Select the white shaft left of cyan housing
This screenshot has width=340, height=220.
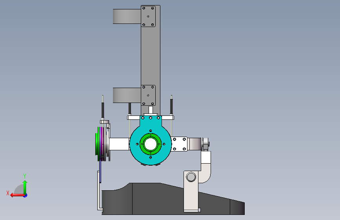(x=119, y=144)
